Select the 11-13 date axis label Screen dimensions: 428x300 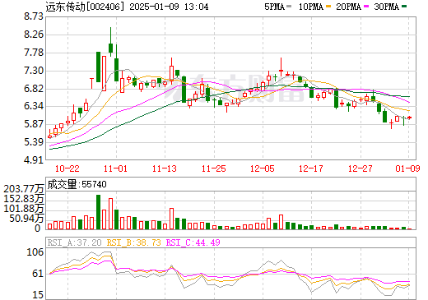coord(165,168)
